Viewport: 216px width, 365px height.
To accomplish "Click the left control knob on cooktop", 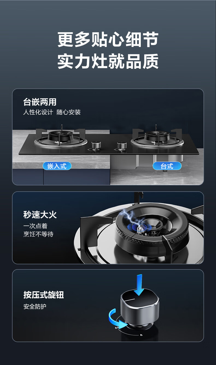I will 95,146.
